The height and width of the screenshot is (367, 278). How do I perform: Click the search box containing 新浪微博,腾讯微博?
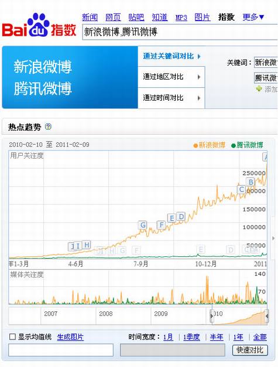coord(180,32)
